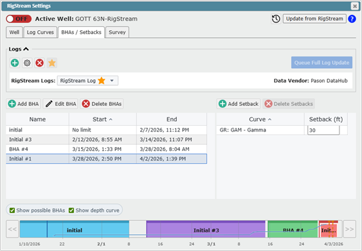Click the red delete log icon

[x=39, y=63]
